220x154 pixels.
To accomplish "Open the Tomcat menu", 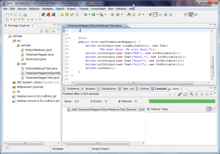I will (84, 9).
